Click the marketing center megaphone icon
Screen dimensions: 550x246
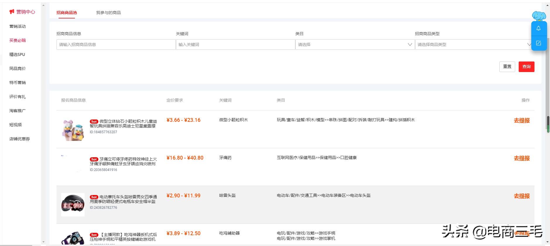click(12, 12)
